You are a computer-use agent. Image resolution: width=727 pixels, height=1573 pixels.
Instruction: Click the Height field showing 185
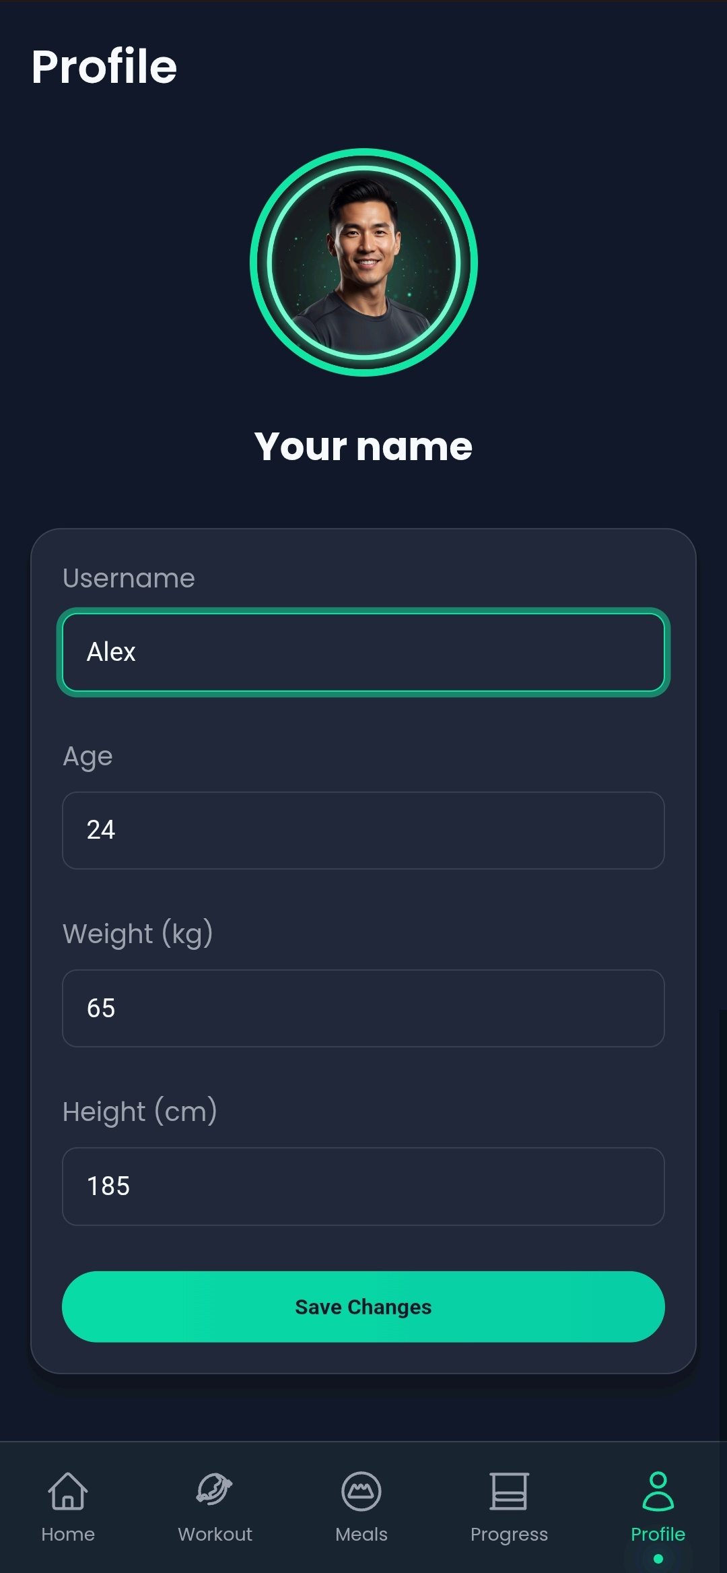(363, 1186)
